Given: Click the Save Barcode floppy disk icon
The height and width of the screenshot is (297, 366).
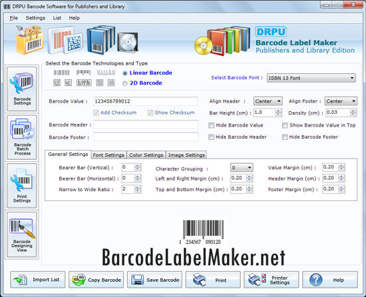Looking at the screenshot, I should [x=137, y=280].
